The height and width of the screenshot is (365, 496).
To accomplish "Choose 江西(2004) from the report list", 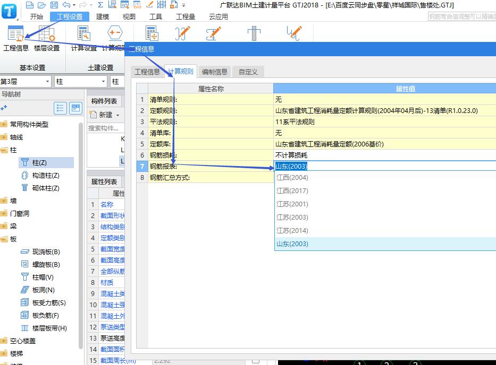I will 385,177.
